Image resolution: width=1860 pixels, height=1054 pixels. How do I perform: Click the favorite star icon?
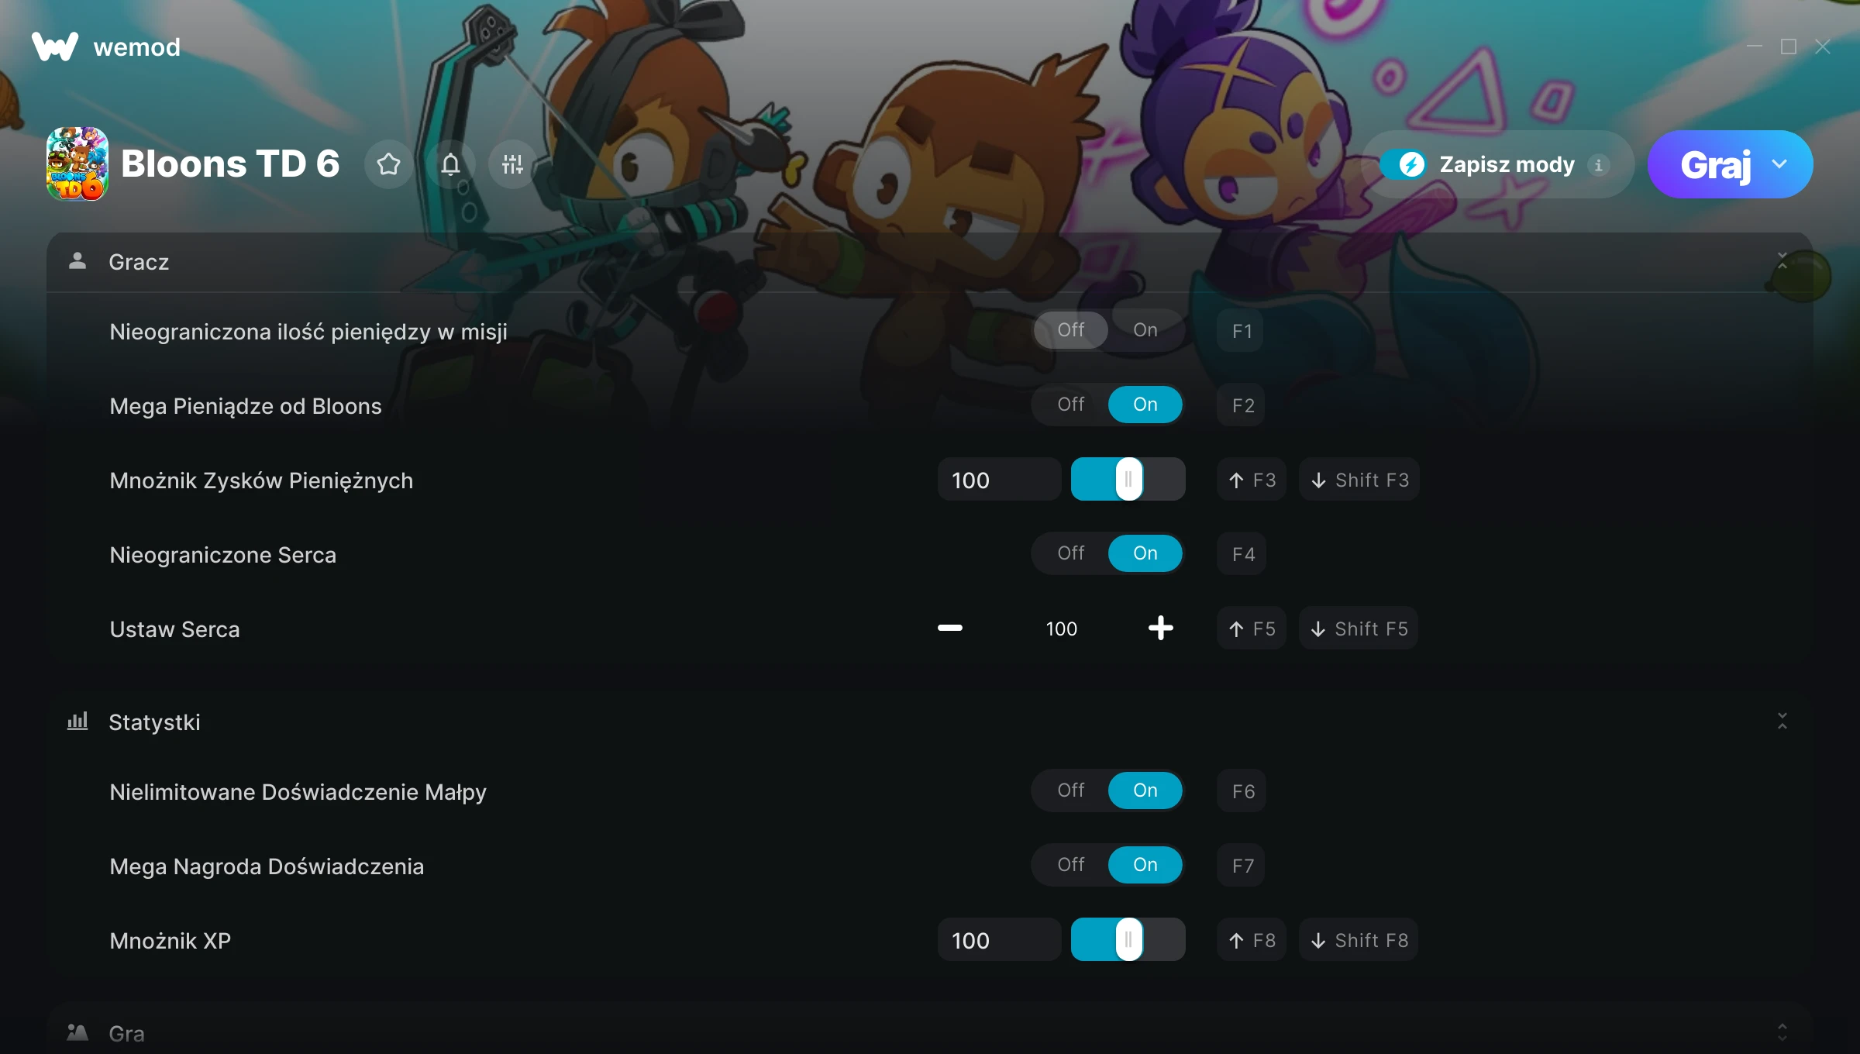[389, 164]
